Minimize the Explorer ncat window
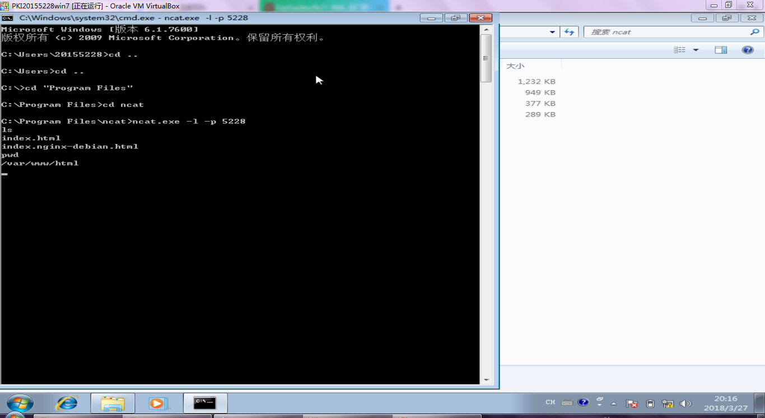 702,18
